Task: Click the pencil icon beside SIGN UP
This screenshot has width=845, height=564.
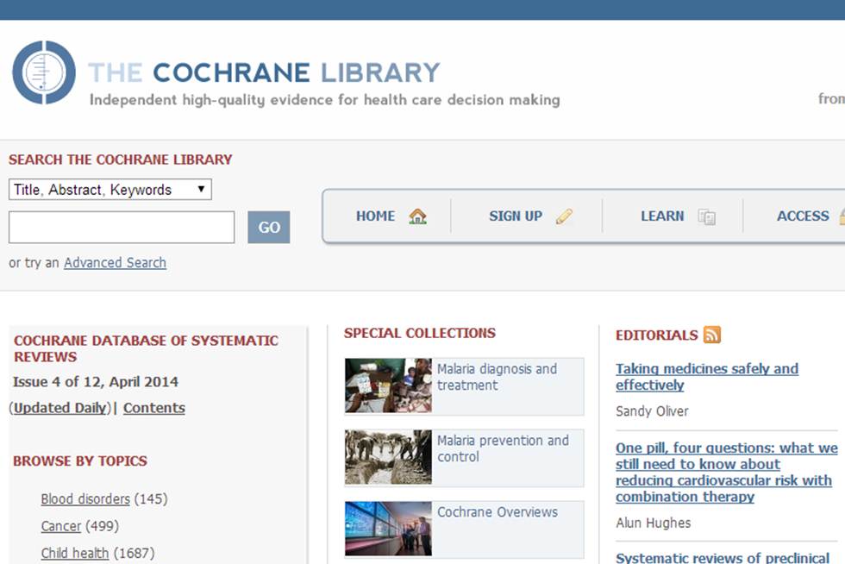Action: pyautogui.click(x=564, y=216)
